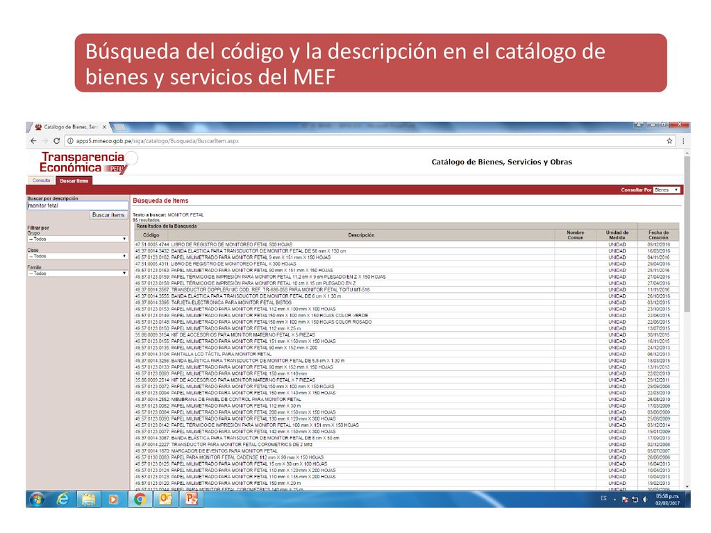Open PowerPoint from the taskbar

(192, 499)
